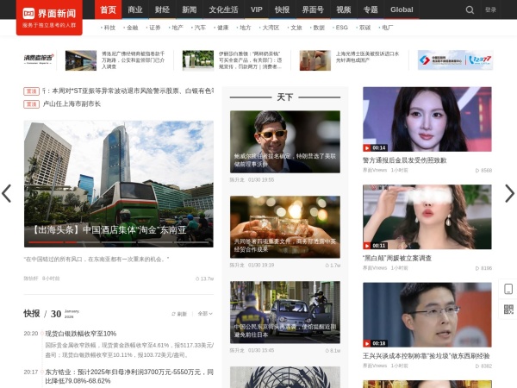
Task: Expand the 全部 filter dropdown
Action: point(204,314)
